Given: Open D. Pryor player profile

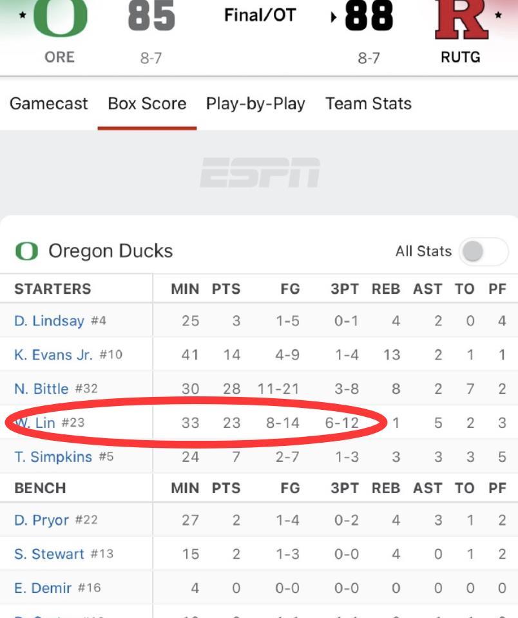Looking at the screenshot, I should point(41,520).
